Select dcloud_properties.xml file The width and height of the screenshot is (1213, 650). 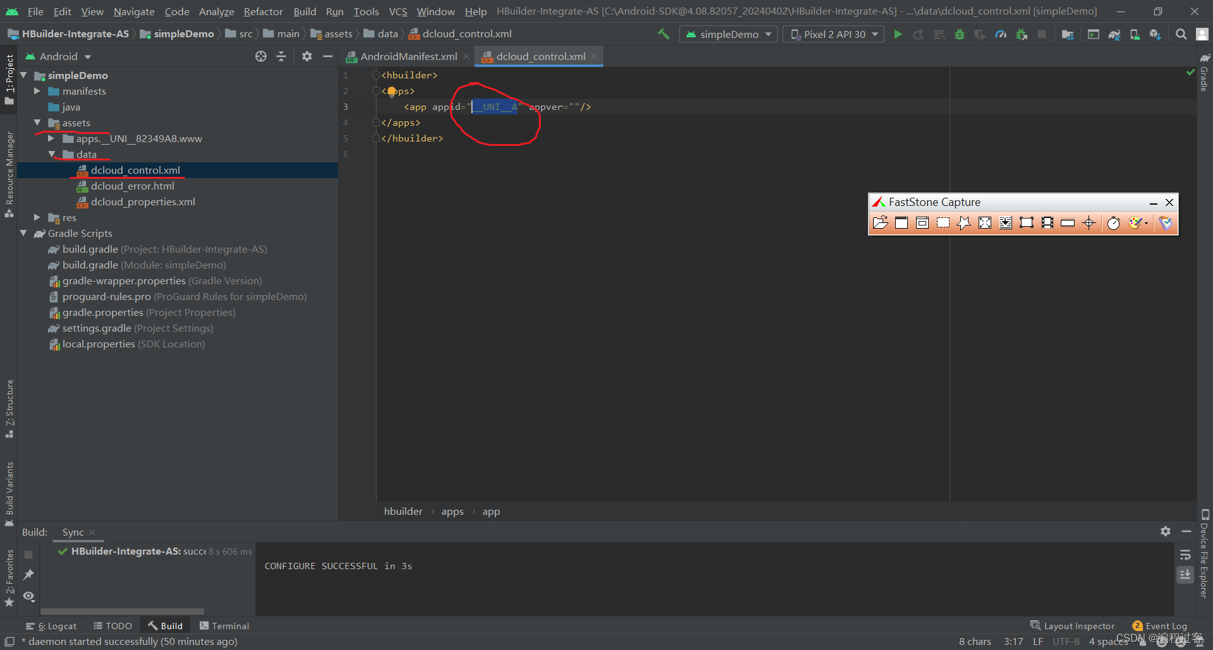coord(143,202)
